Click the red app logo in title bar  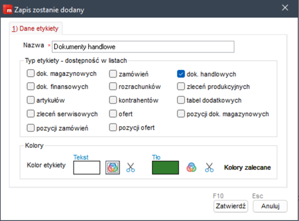click(7, 10)
